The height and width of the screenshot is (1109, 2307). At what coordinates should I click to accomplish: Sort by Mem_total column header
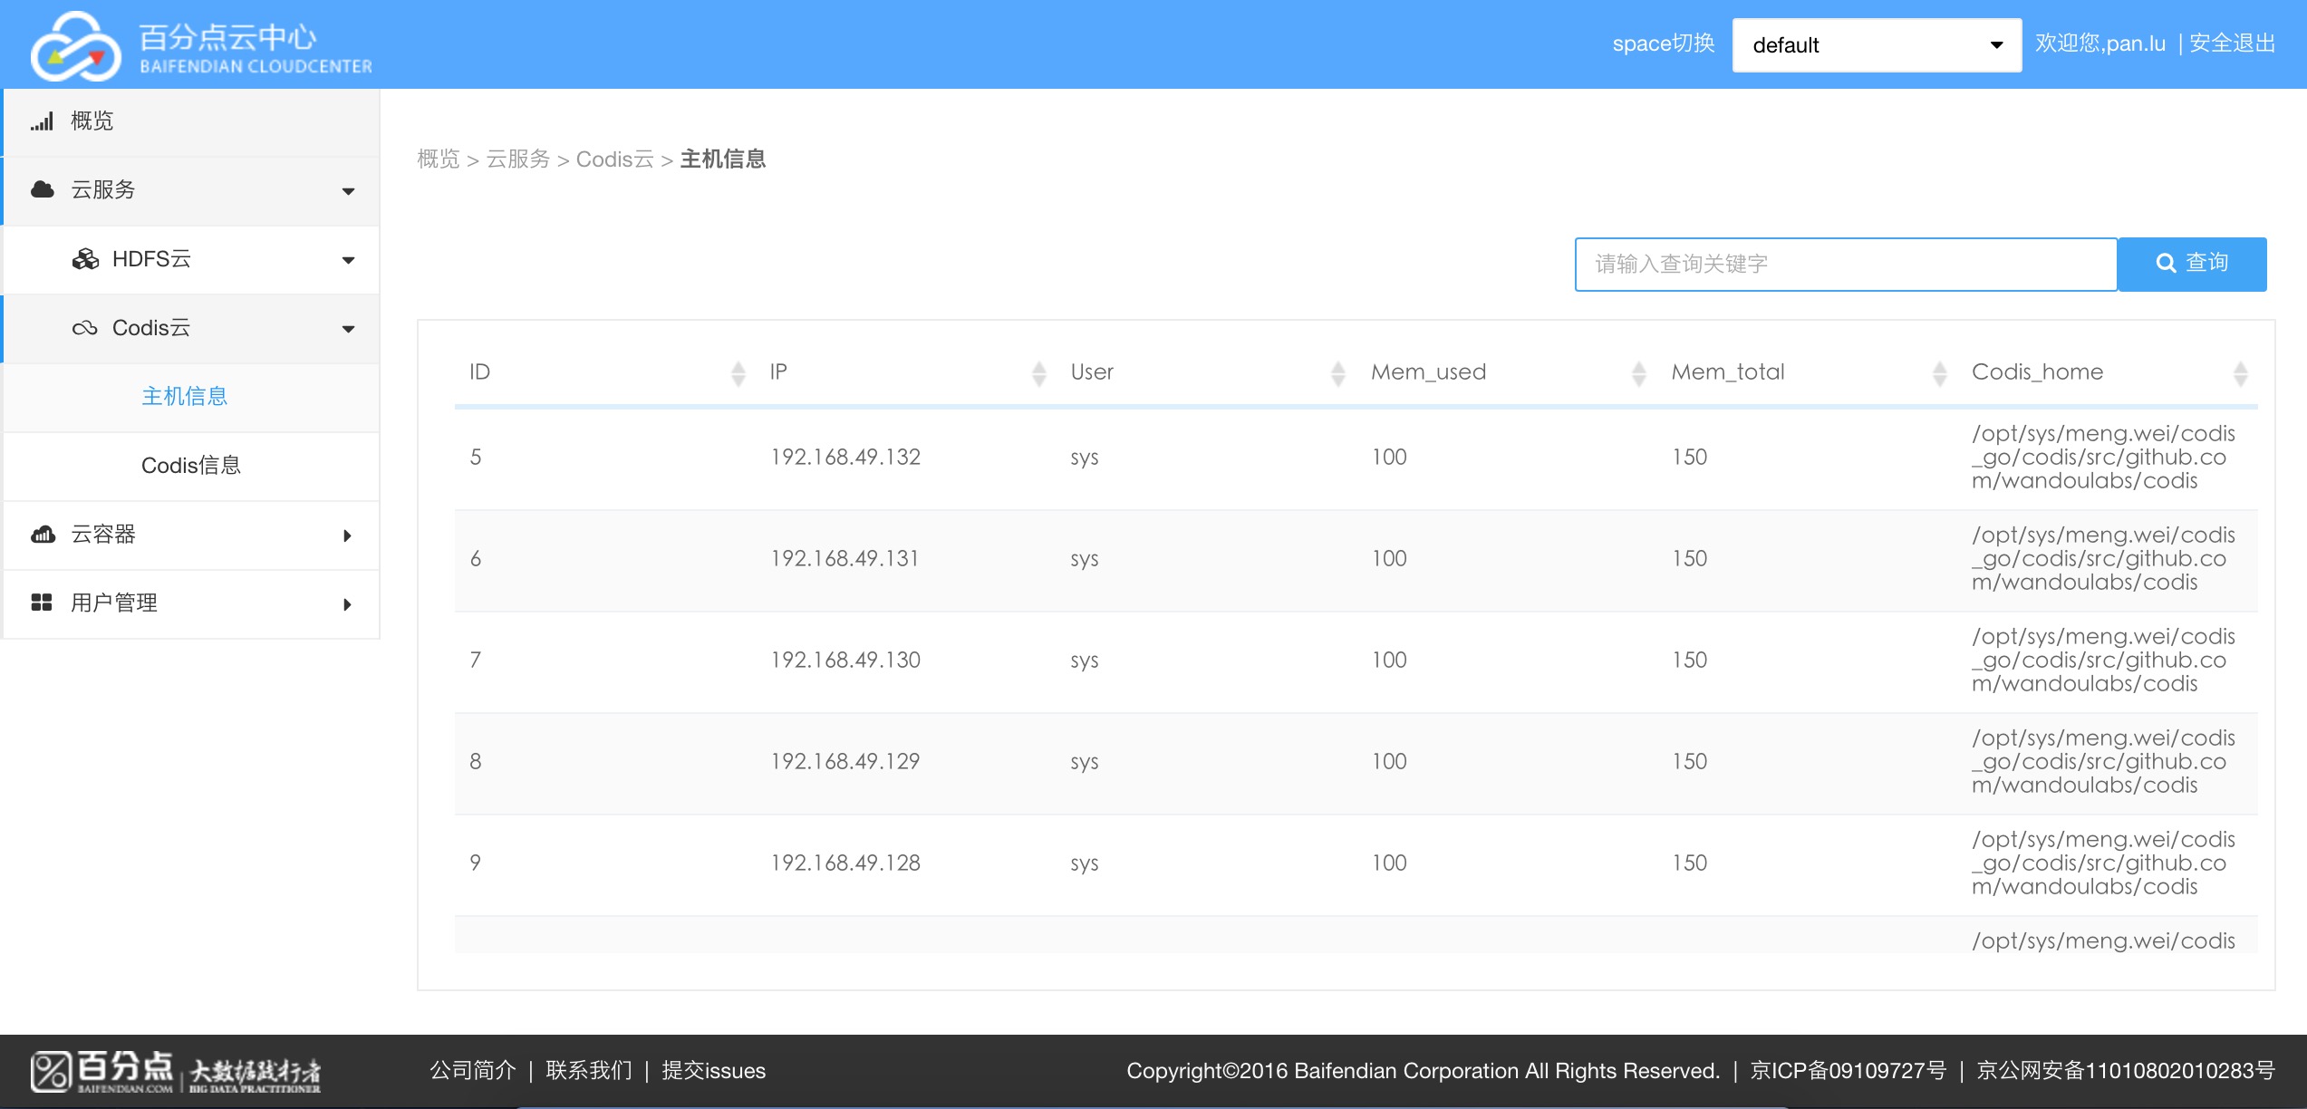(x=1727, y=372)
